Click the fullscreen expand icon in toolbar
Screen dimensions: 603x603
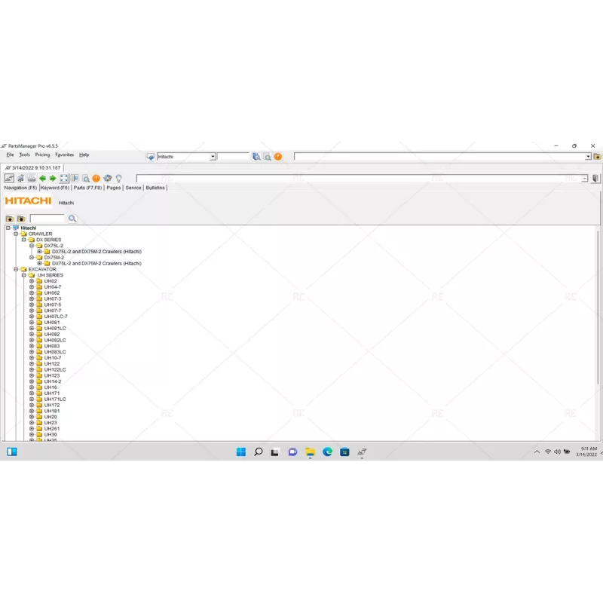point(64,179)
